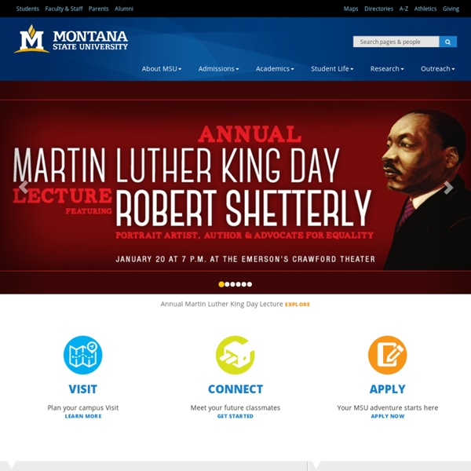Open the Research menu
The height and width of the screenshot is (471, 471).
[387, 69]
